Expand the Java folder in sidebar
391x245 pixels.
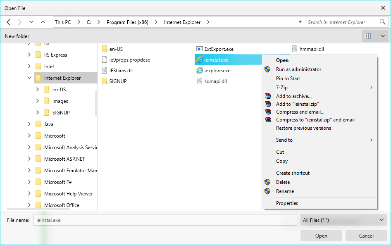[29, 124]
